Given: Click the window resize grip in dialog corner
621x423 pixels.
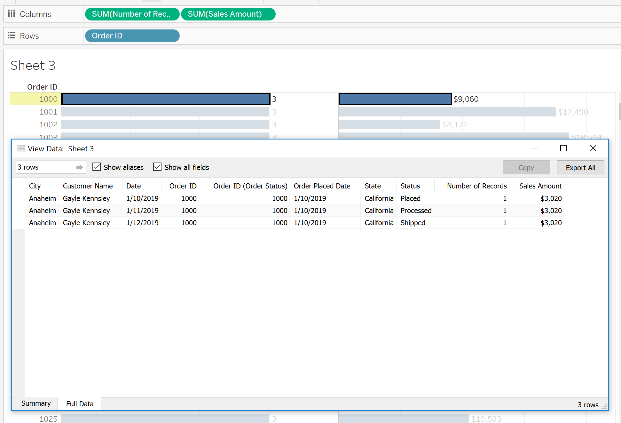Looking at the screenshot, I should pos(604,406).
